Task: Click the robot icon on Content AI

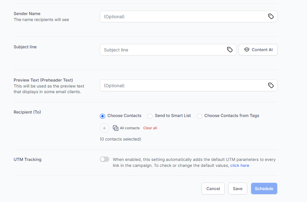Action: (247, 50)
